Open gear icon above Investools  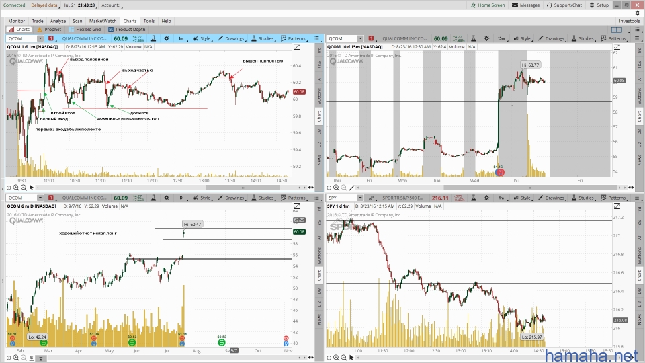[x=637, y=13]
